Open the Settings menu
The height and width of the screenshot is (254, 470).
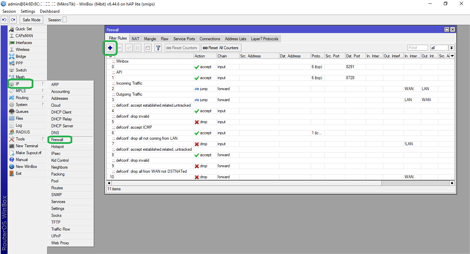tap(28, 11)
